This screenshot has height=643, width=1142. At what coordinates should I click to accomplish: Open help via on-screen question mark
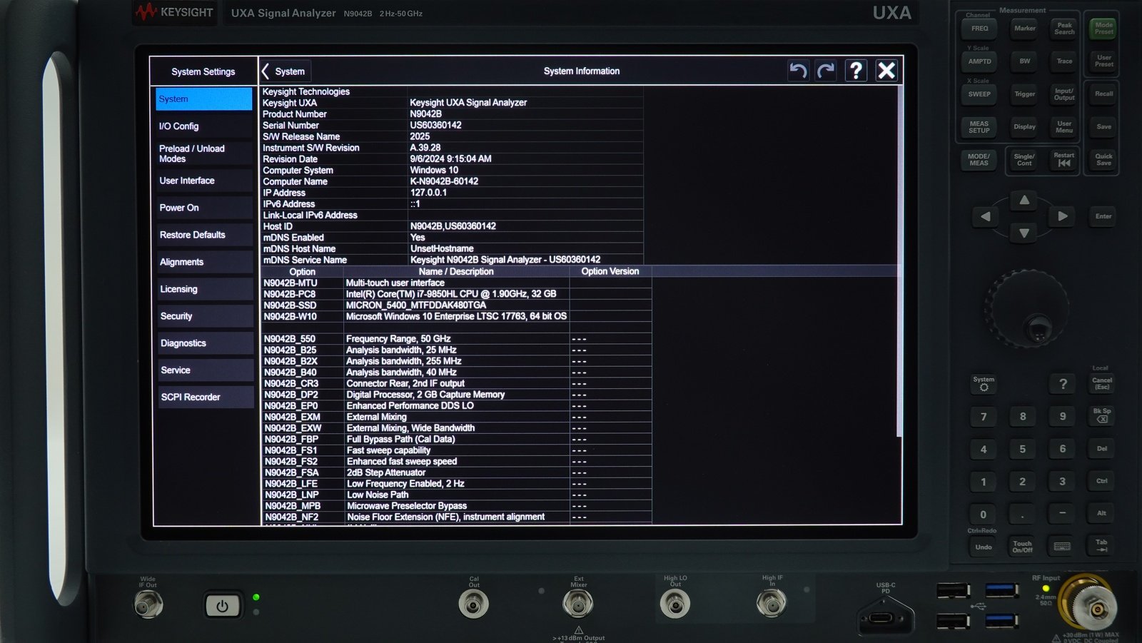click(x=856, y=71)
